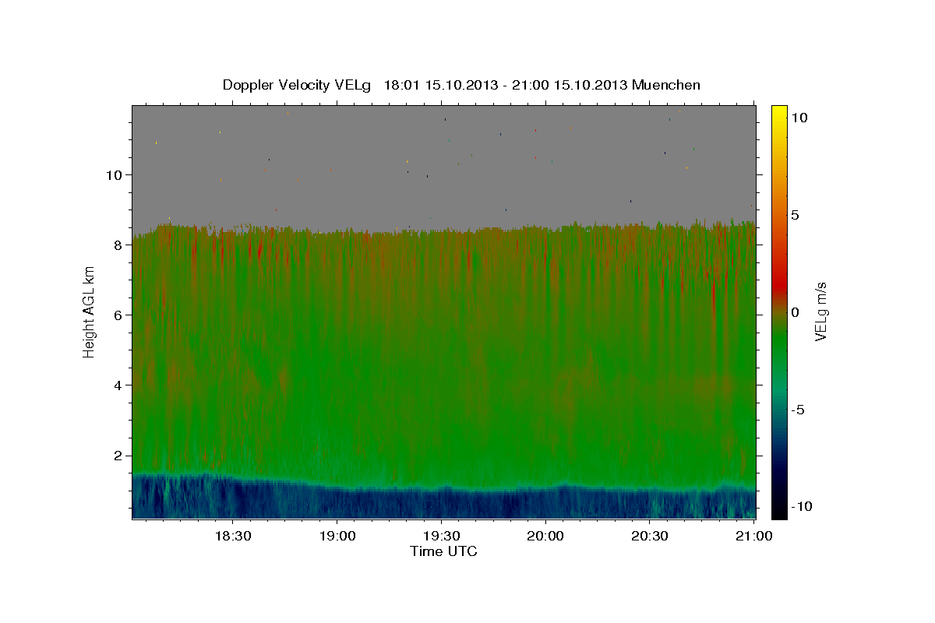Click the 20:30 time tick label
This screenshot has height=623, width=935.
pos(650,536)
